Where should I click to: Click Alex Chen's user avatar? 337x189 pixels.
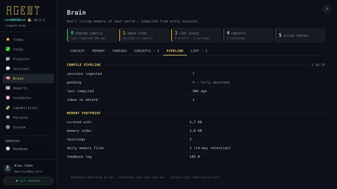(x=8, y=169)
